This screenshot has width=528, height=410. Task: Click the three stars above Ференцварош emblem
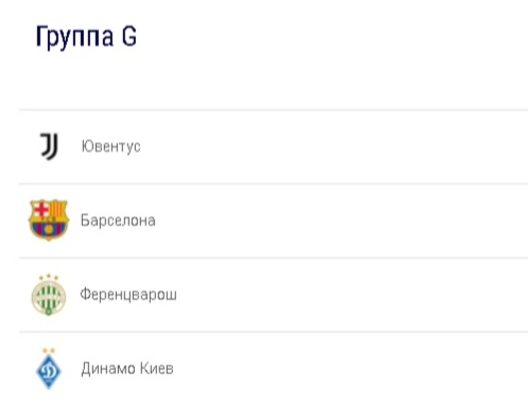point(48,277)
